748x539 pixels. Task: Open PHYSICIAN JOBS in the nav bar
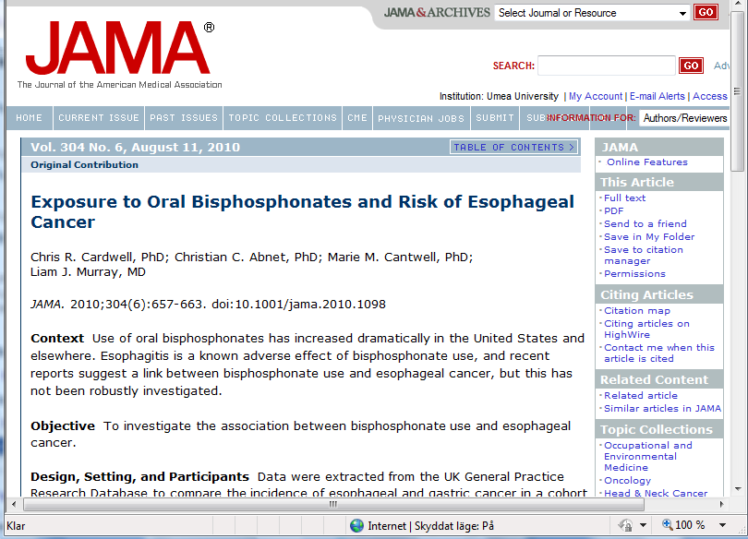point(421,118)
